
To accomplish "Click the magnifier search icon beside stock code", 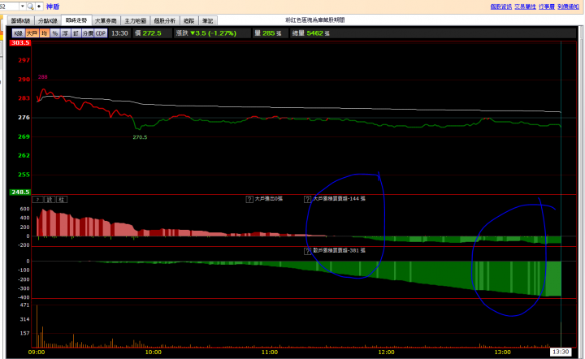I will (31, 6).
